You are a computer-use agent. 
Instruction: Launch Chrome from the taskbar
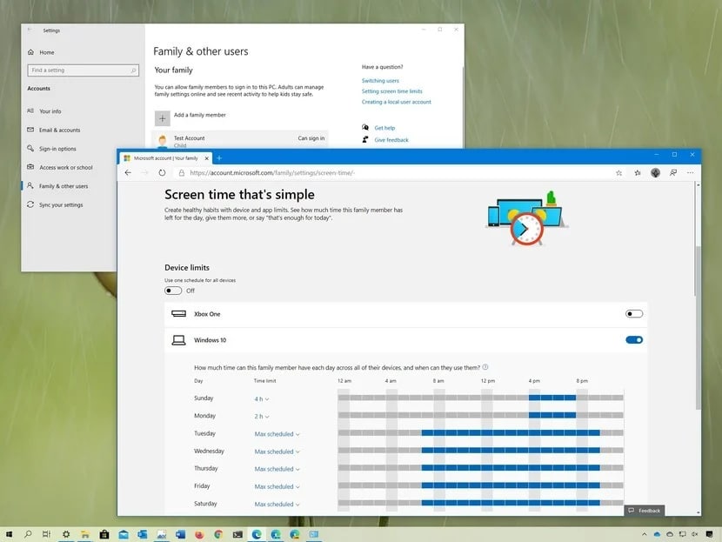218,534
